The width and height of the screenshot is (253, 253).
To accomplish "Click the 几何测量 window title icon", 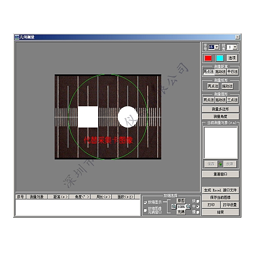I will coord(17,37).
